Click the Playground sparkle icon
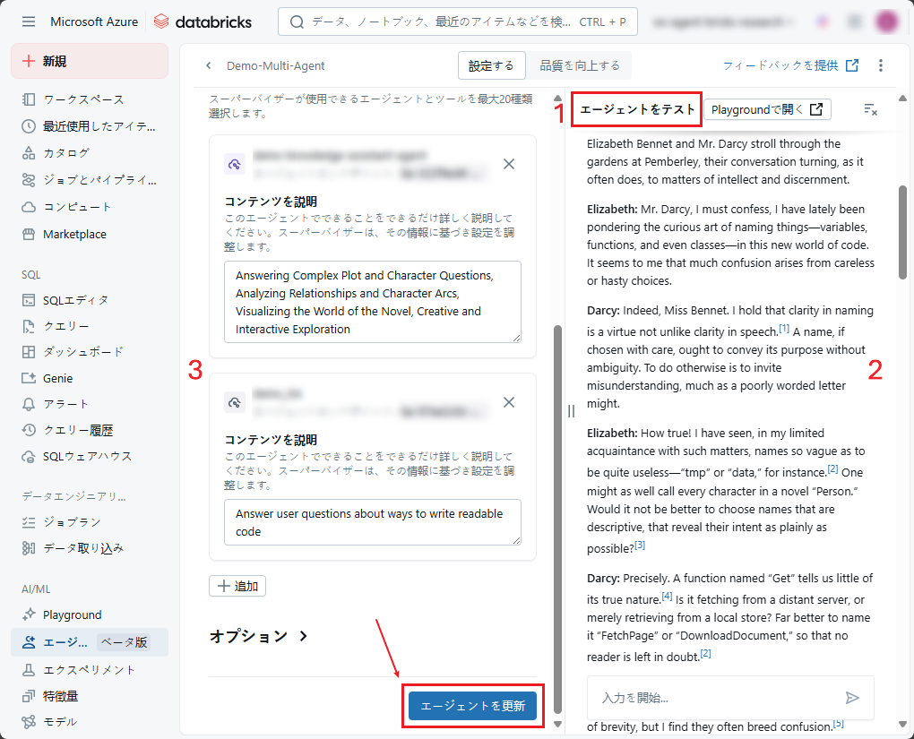914x739 pixels. (29, 614)
